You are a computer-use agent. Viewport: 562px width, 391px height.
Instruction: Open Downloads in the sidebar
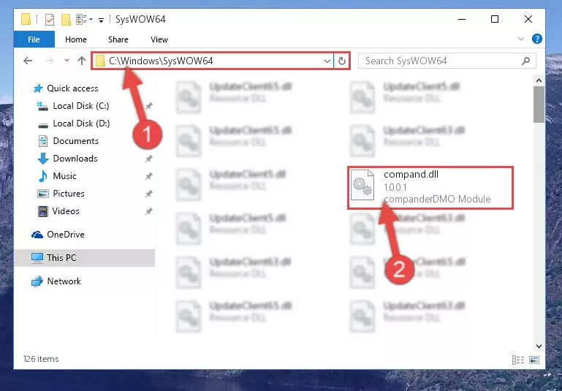click(x=75, y=159)
